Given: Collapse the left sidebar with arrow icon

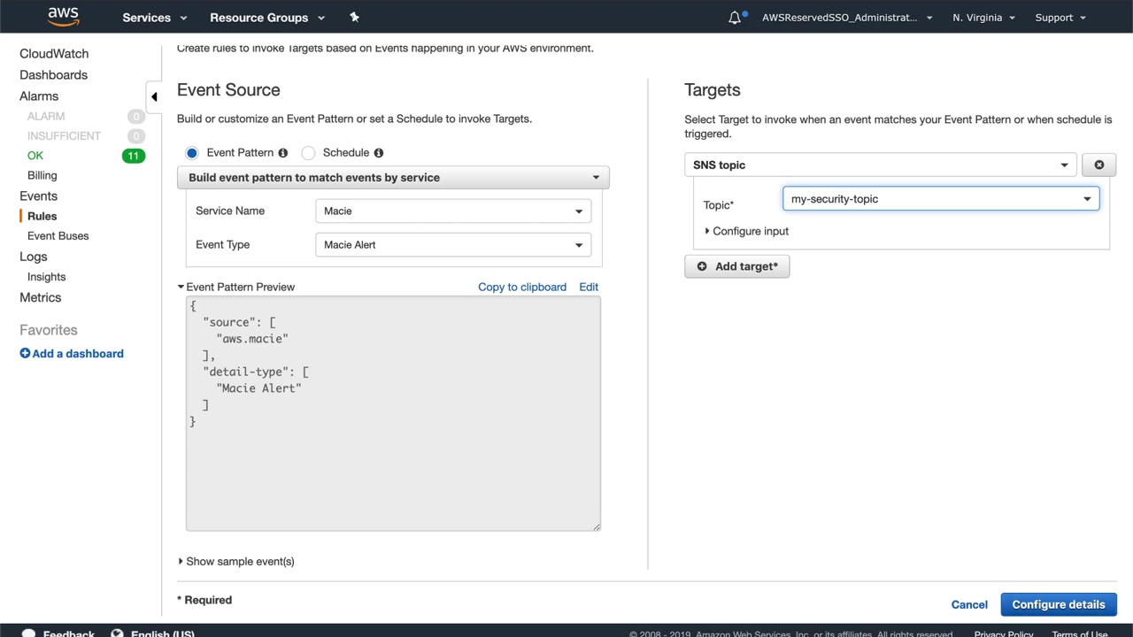Looking at the screenshot, I should (154, 96).
